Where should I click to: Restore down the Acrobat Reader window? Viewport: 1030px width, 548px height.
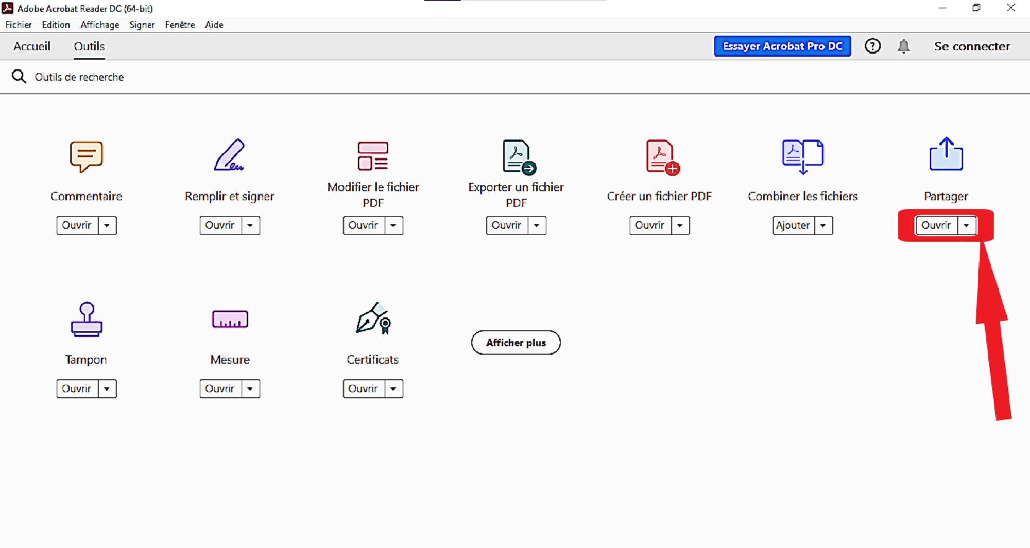(976, 8)
